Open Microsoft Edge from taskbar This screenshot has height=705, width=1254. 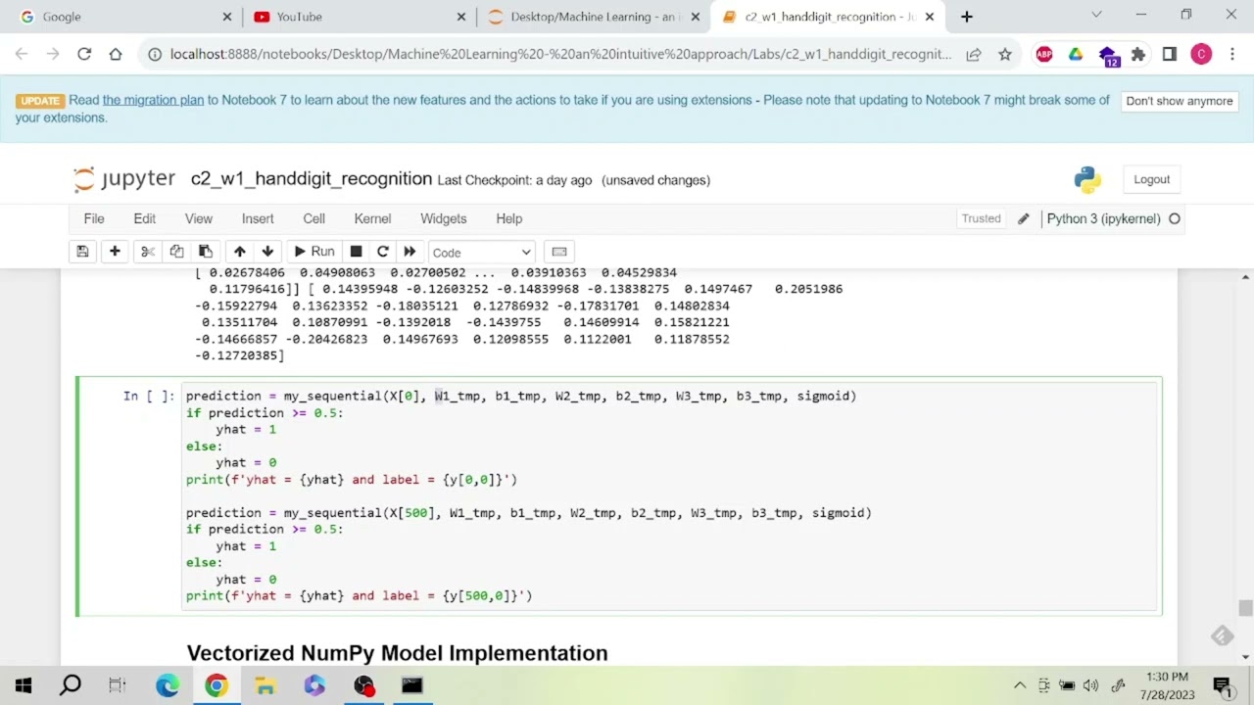tap(168, 685)
